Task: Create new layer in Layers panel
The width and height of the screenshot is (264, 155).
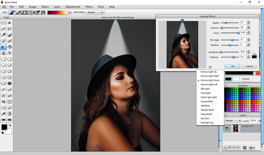Action: [x=225, y=148]
